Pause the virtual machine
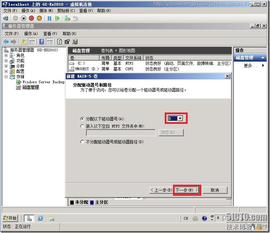This screenshot has width=270, height=233. (x=49, y=18)
